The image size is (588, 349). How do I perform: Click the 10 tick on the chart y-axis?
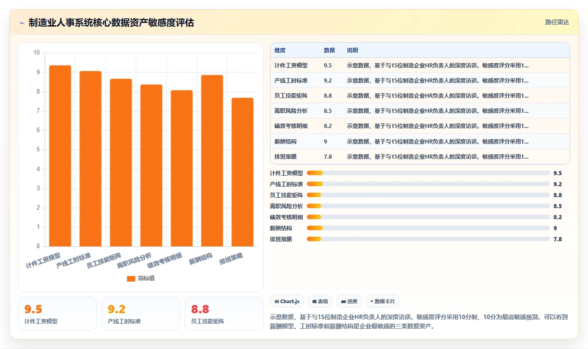pos(37,53)
